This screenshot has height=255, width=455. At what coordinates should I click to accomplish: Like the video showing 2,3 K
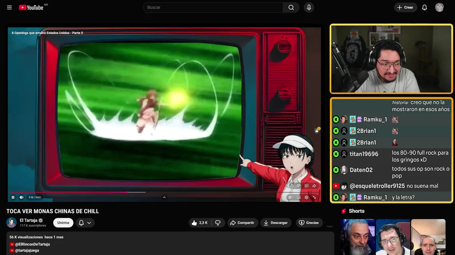200,223
